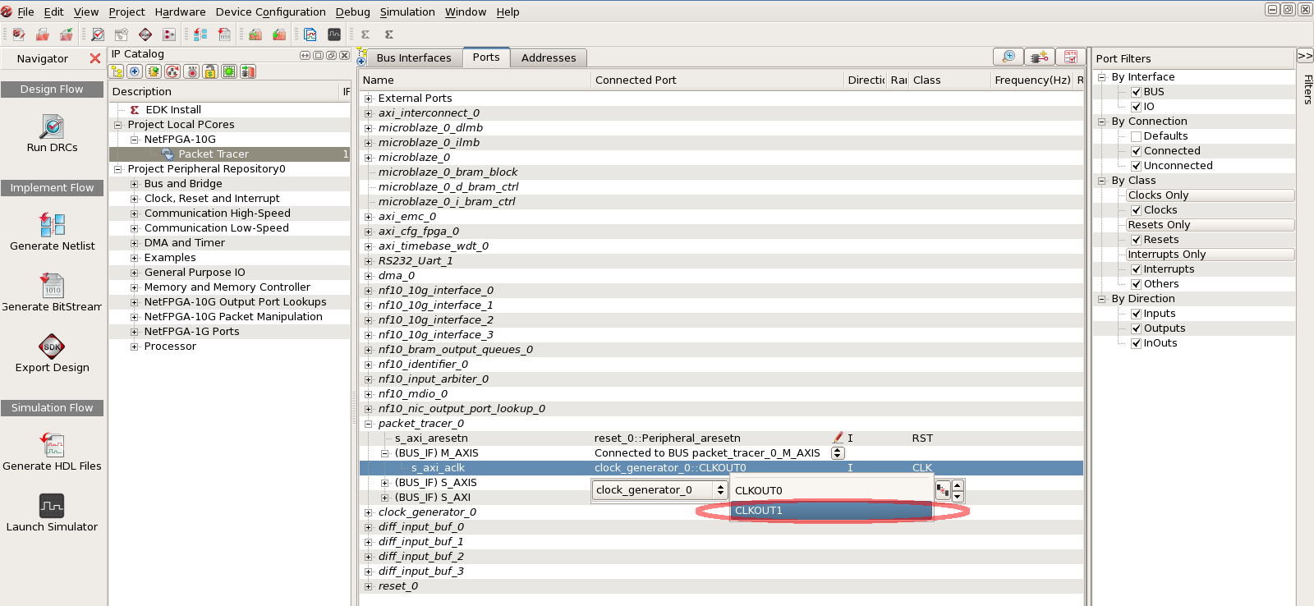Launch the Simulator icon

(52, 506)
